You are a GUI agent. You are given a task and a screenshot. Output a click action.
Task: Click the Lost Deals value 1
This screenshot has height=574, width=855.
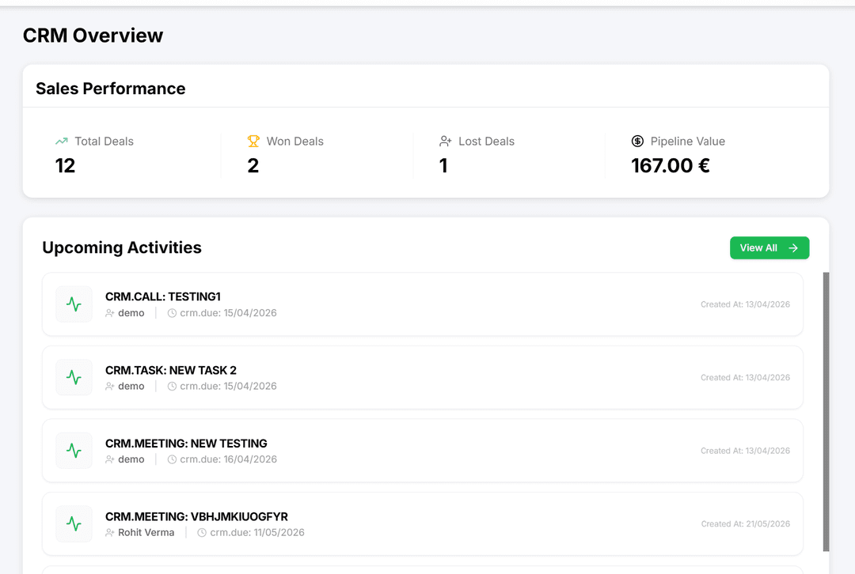pos(443,165)
